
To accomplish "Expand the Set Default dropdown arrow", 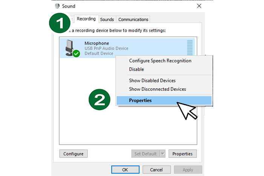I will [x=163, y=154].
